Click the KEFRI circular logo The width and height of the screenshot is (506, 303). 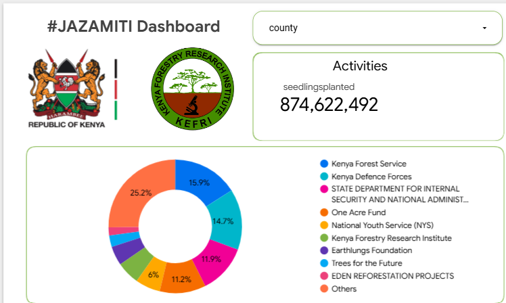pos(193,89)
